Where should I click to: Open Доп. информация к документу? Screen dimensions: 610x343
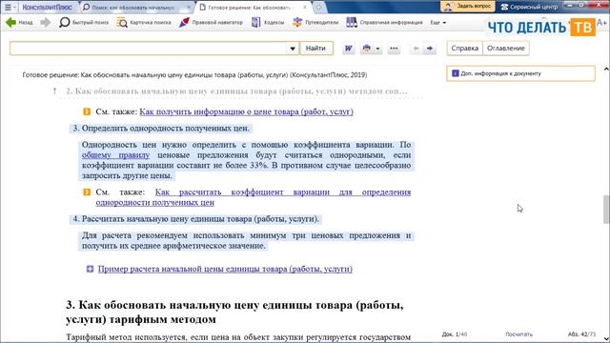(x=520, y=73)
